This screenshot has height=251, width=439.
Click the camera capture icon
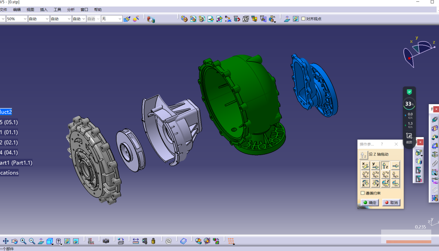click(x=106, y=241)
